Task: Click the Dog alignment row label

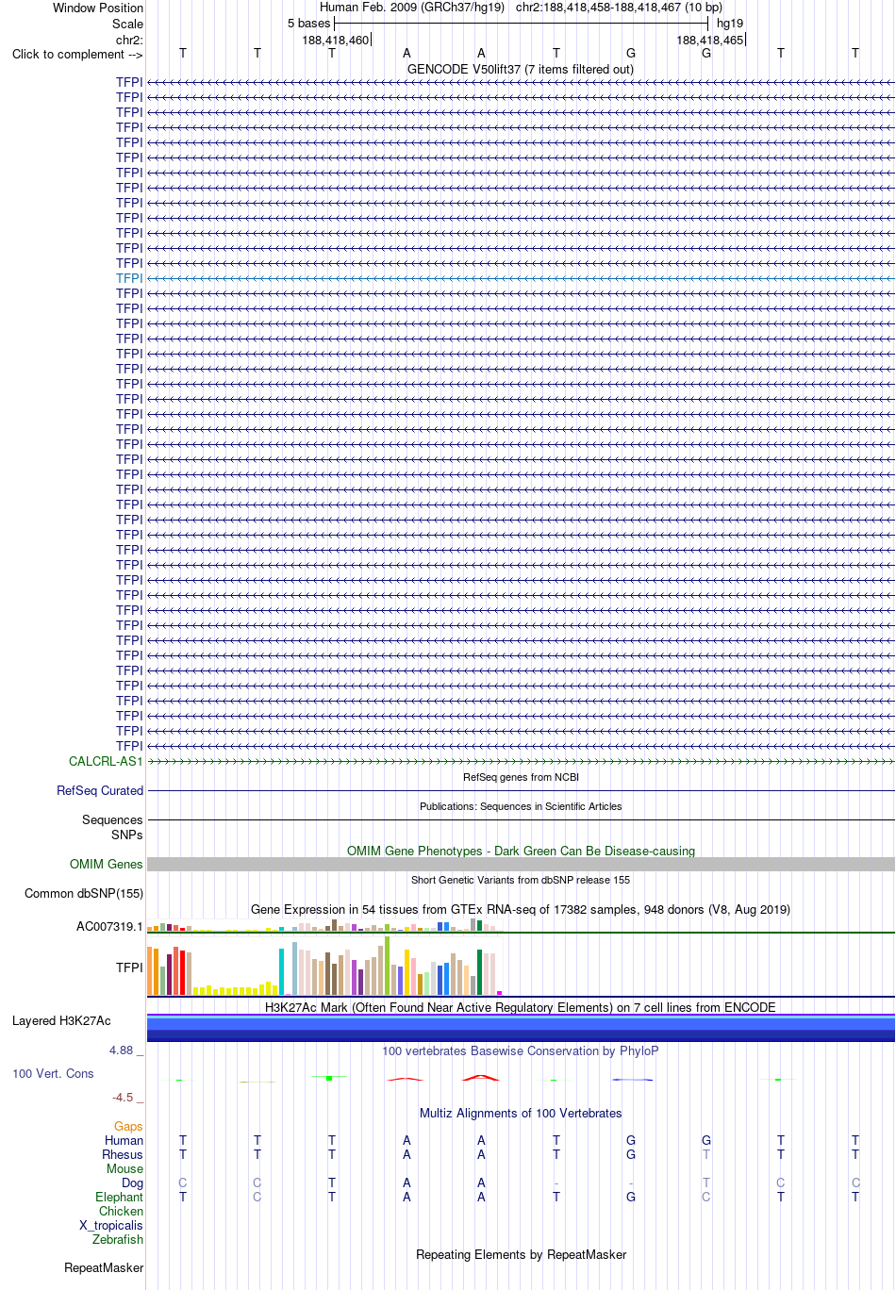Action: click(x=132, y=1182)
